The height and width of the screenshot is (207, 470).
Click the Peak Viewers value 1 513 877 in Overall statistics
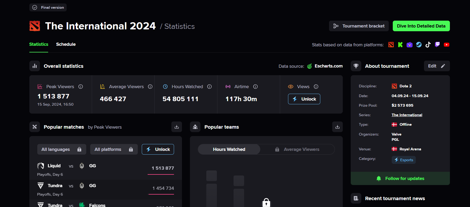click(53, 96)
